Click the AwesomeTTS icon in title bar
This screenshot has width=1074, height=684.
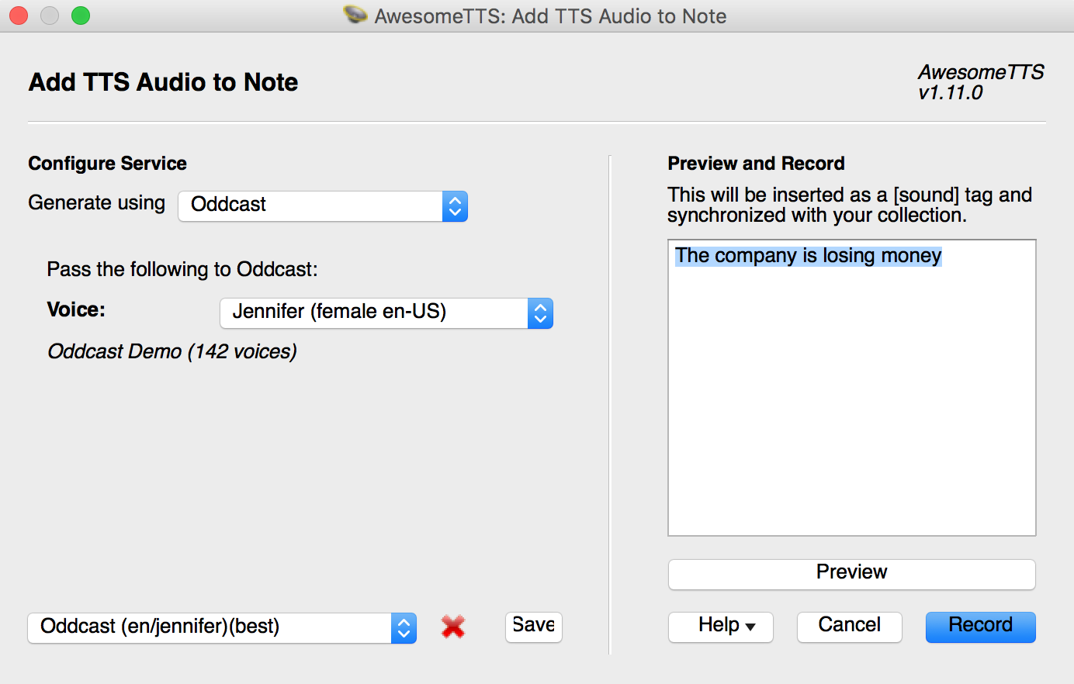click(x=355, y=15)
